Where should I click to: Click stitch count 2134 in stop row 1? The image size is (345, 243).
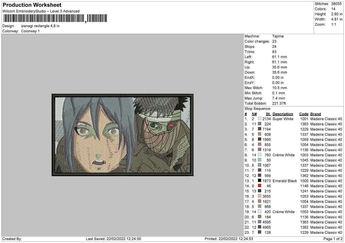point(267,119)
